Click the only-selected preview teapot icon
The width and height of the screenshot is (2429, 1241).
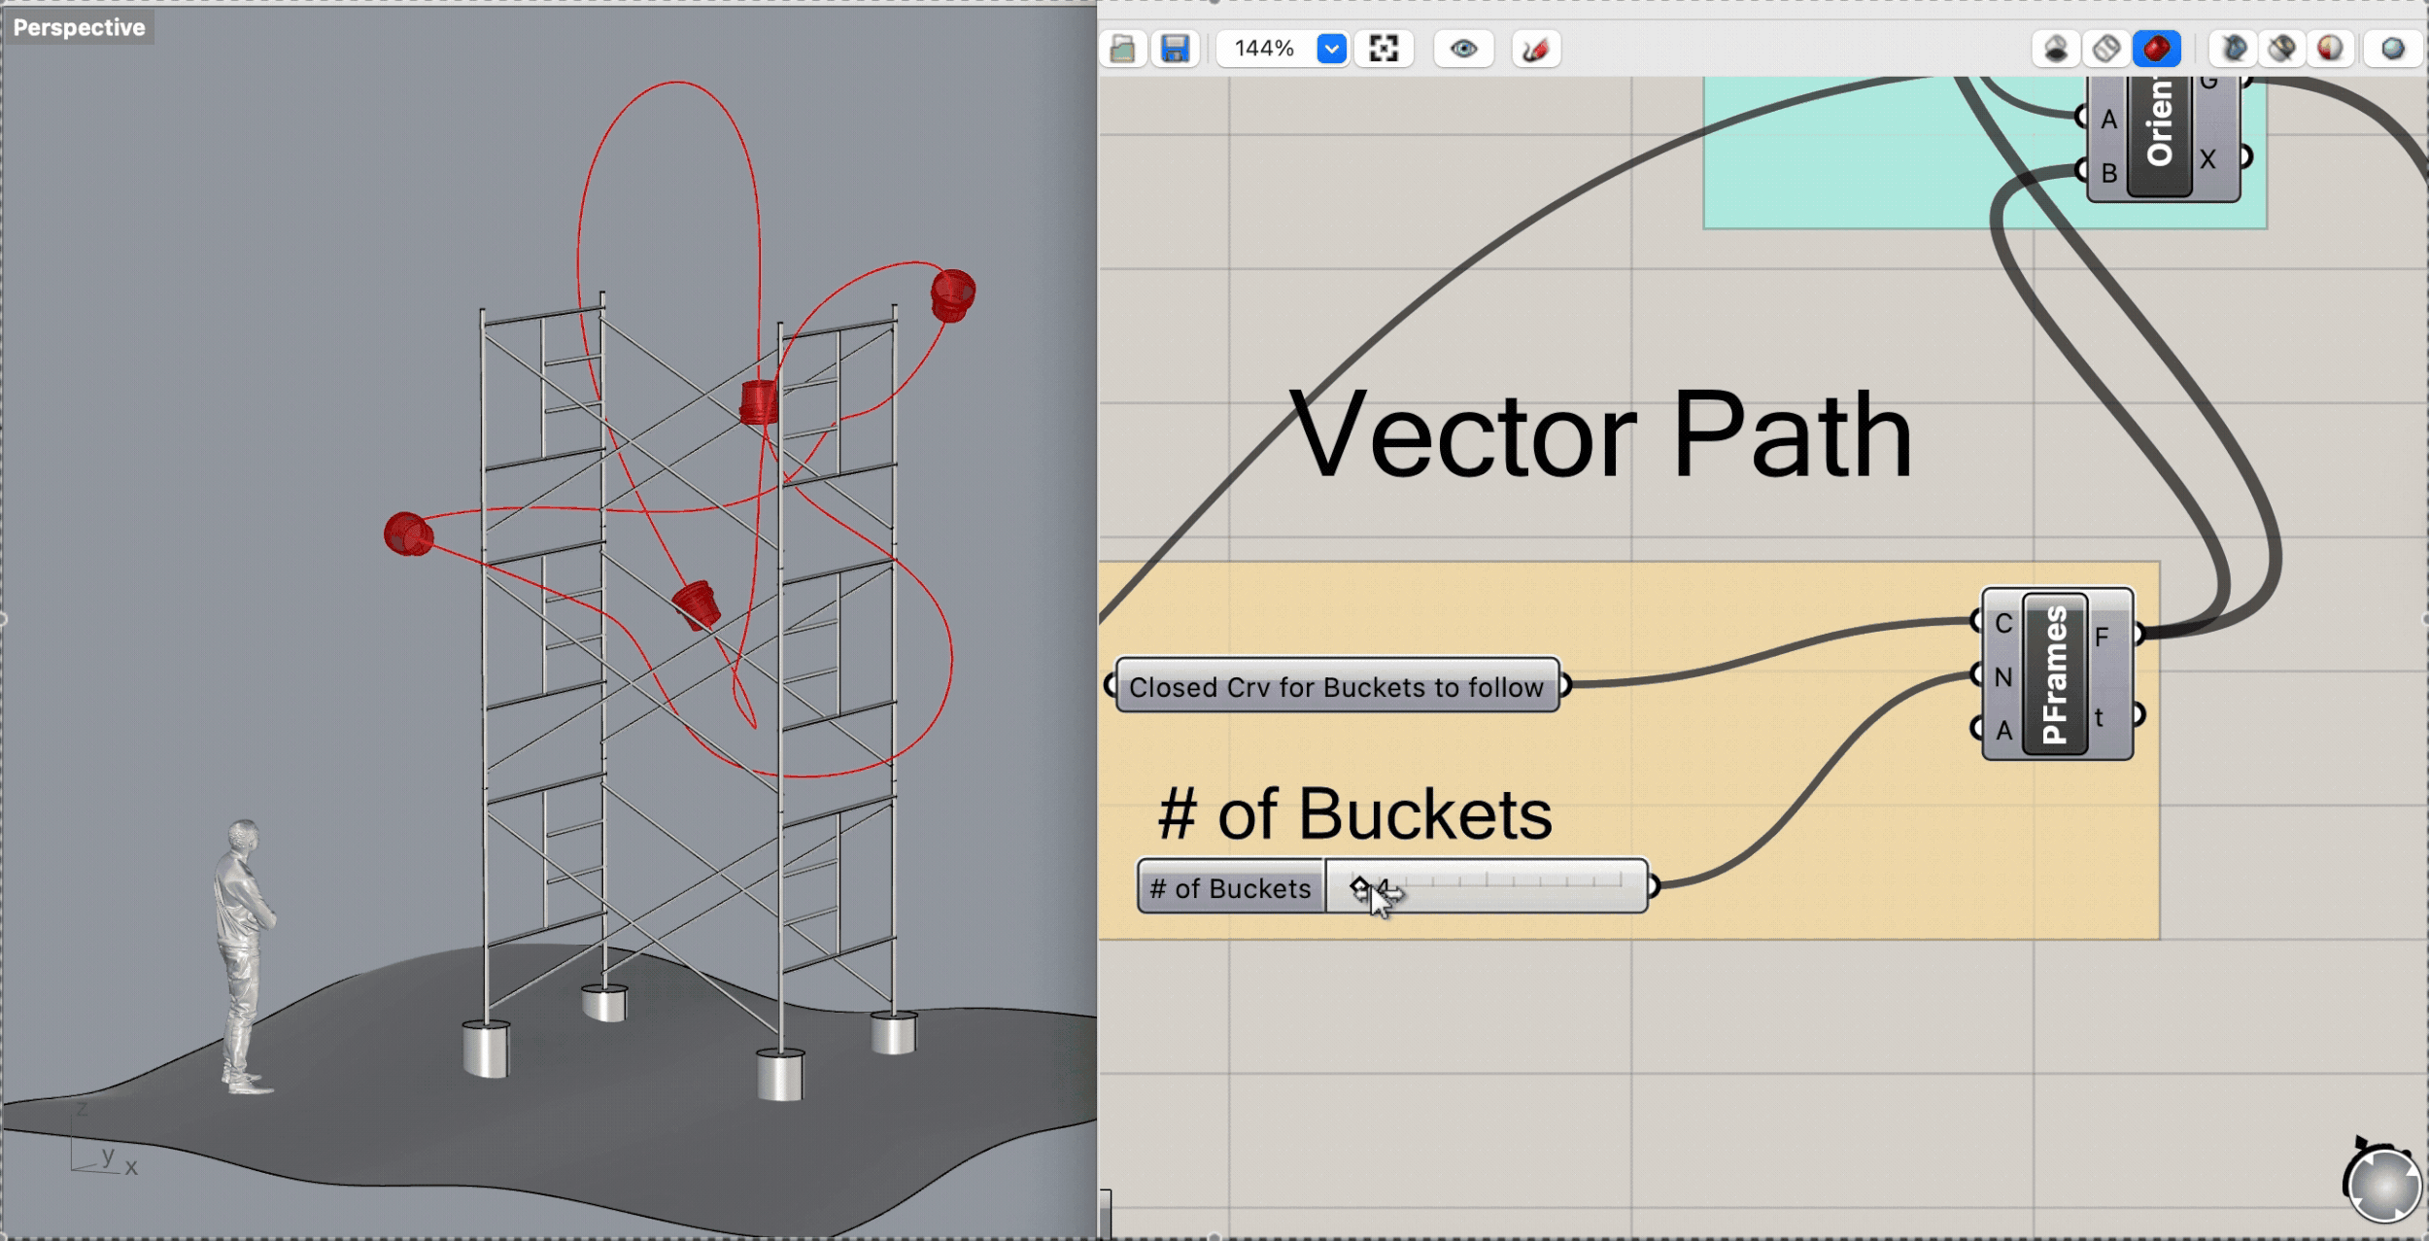point(2233,49)
